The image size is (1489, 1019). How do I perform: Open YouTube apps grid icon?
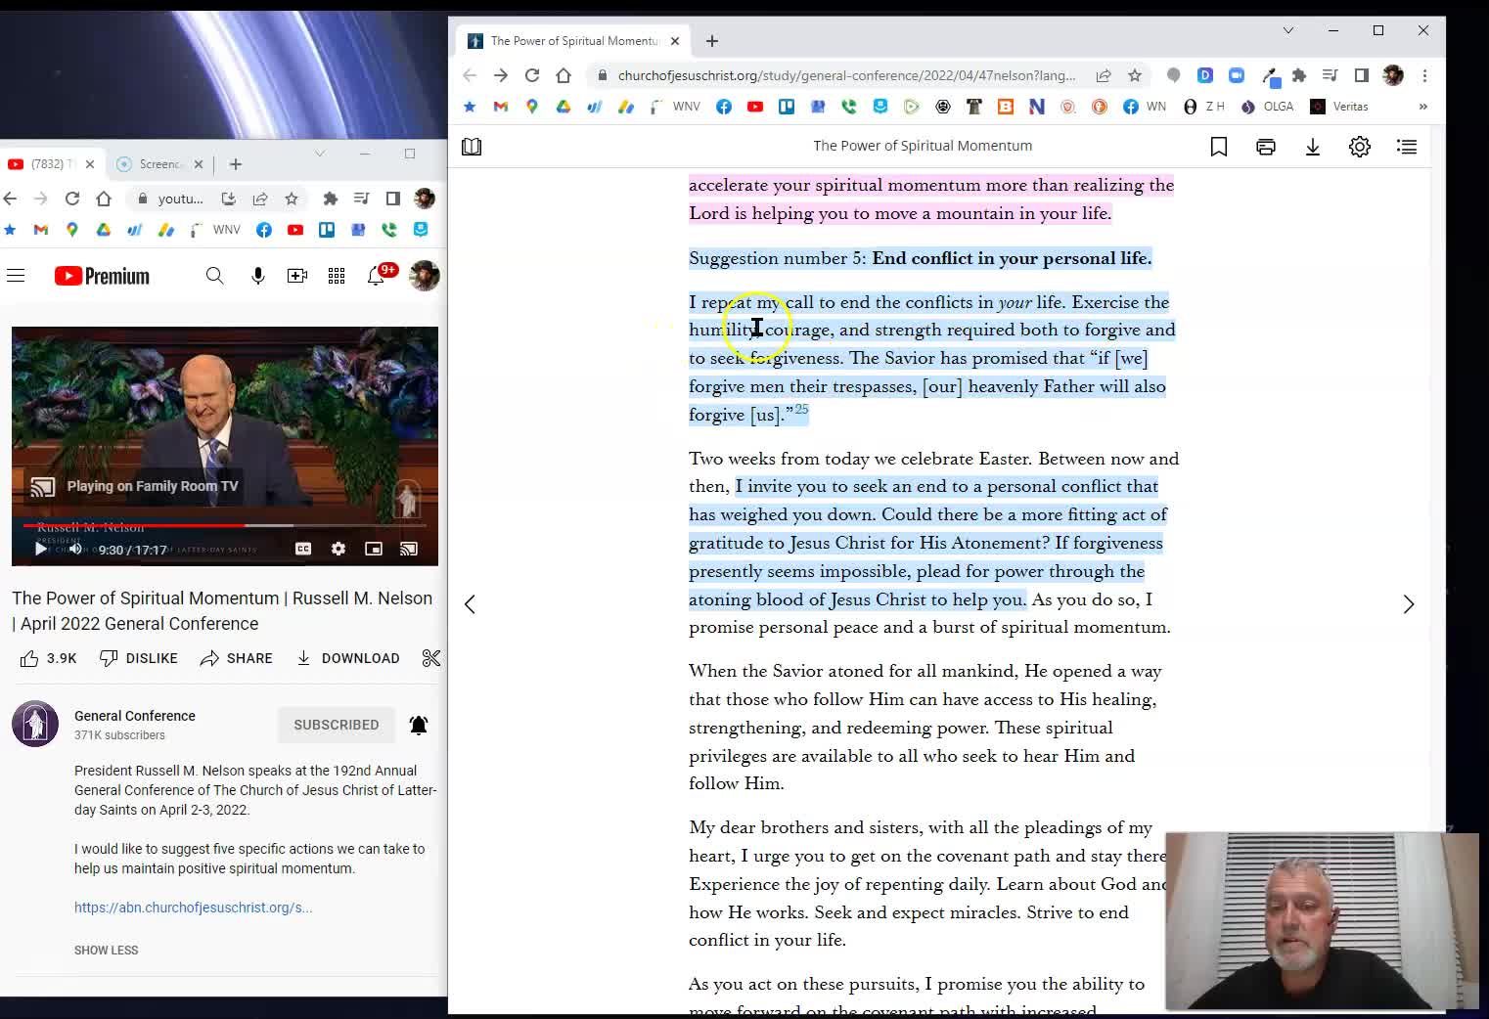click(x=337, y=277)
